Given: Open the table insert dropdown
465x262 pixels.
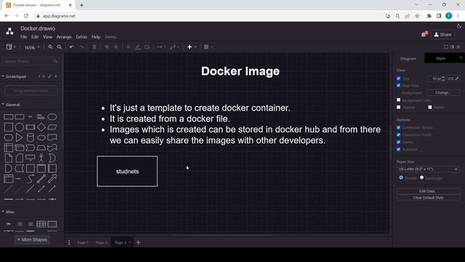Looking at the screenshot, I should 209,47.
